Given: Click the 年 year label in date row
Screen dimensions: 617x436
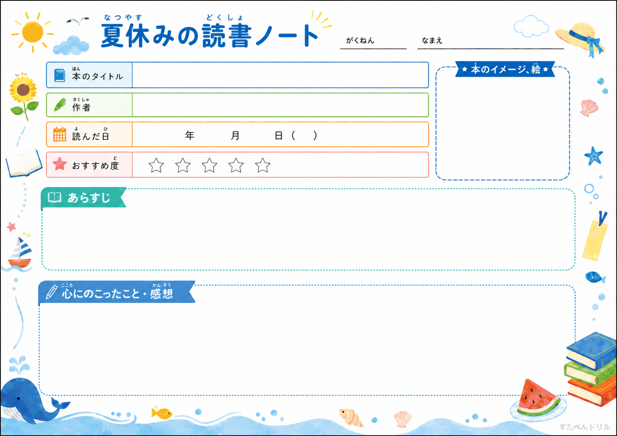Looking at the screenshot, I should coord(190,136).
